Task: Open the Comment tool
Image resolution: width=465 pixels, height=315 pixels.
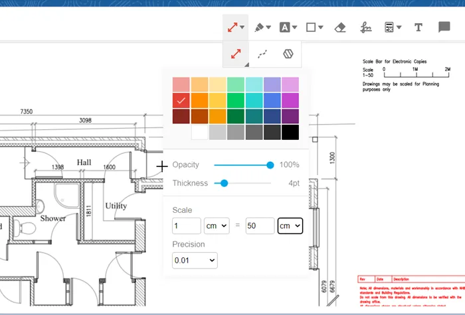Action: pyautogui.click(x=444, y=27)
